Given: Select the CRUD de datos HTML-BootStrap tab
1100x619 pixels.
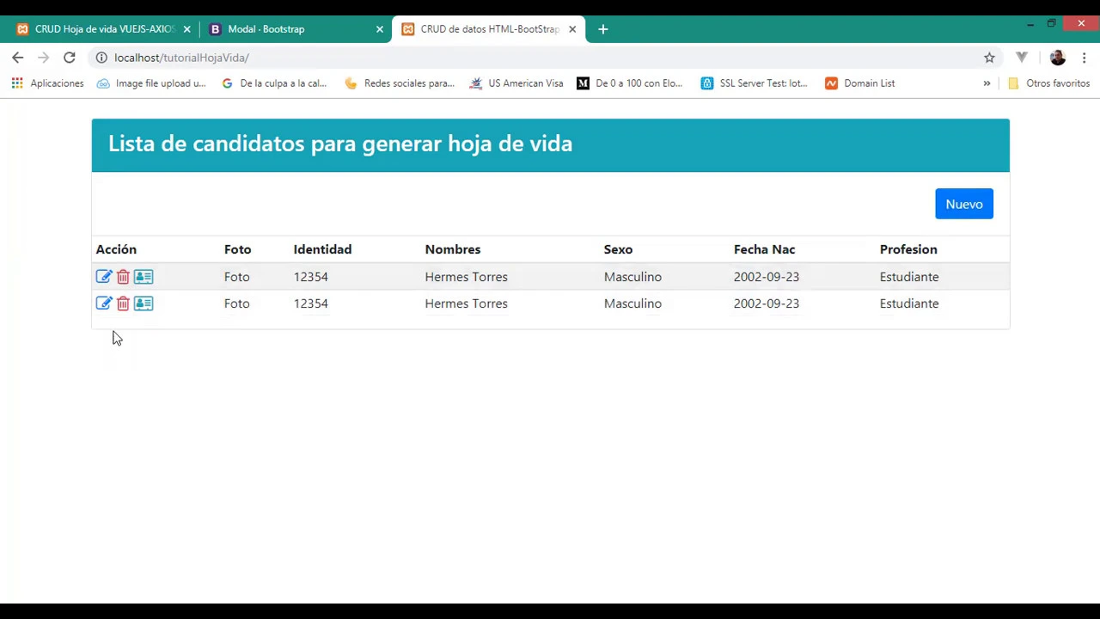Looking at the screenshot, I should (x=490, y=29).
